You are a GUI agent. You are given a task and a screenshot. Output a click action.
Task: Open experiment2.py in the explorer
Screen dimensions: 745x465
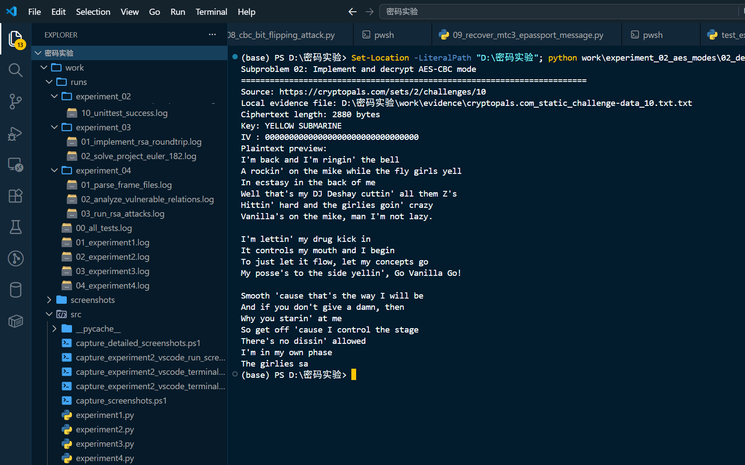coord(105,429)
